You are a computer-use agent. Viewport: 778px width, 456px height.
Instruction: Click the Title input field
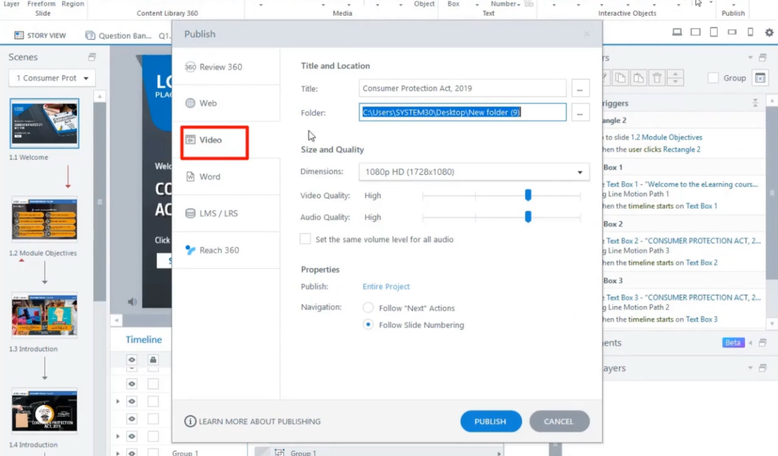click(x=462, y=88)
